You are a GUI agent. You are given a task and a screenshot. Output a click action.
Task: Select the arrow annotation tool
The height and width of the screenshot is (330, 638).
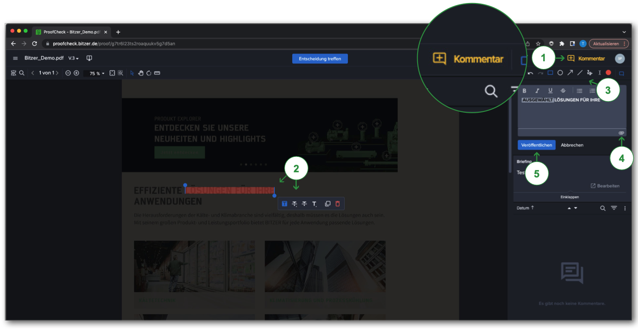click(x=570, y=73)
